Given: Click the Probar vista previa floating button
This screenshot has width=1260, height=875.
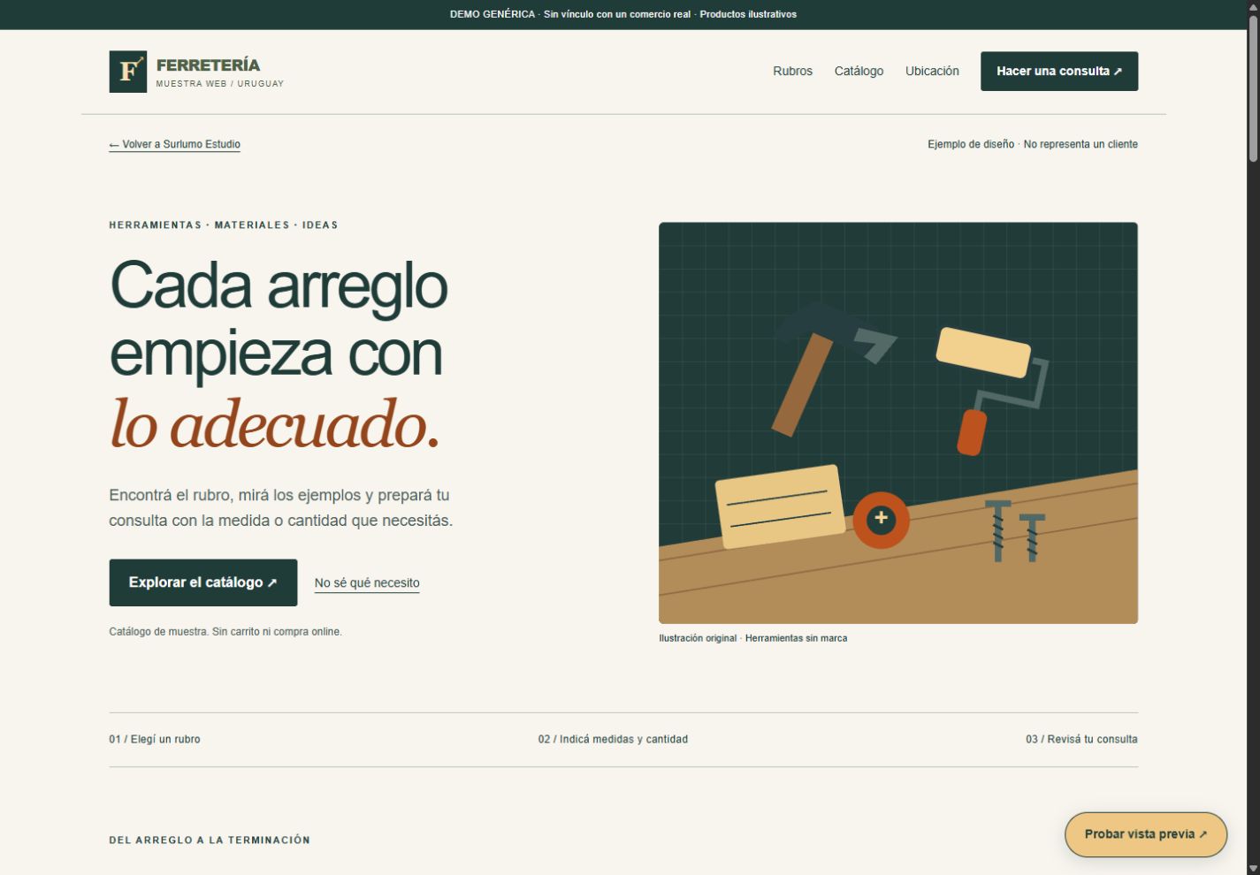Looking at the screenshot, I should [x=1146, y=834].
